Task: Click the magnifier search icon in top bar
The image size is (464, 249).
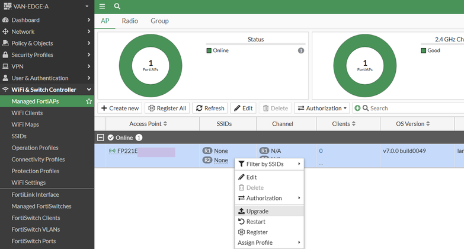Action: [117, 6]
